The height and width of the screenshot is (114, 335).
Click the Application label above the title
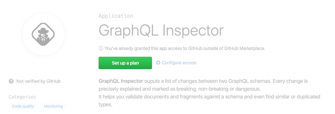116,16
